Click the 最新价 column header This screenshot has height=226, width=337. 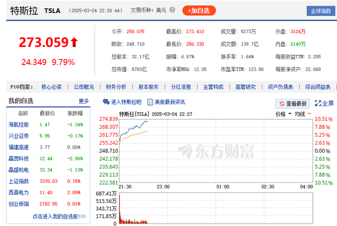pyautogui.click(x=47, y=113)
